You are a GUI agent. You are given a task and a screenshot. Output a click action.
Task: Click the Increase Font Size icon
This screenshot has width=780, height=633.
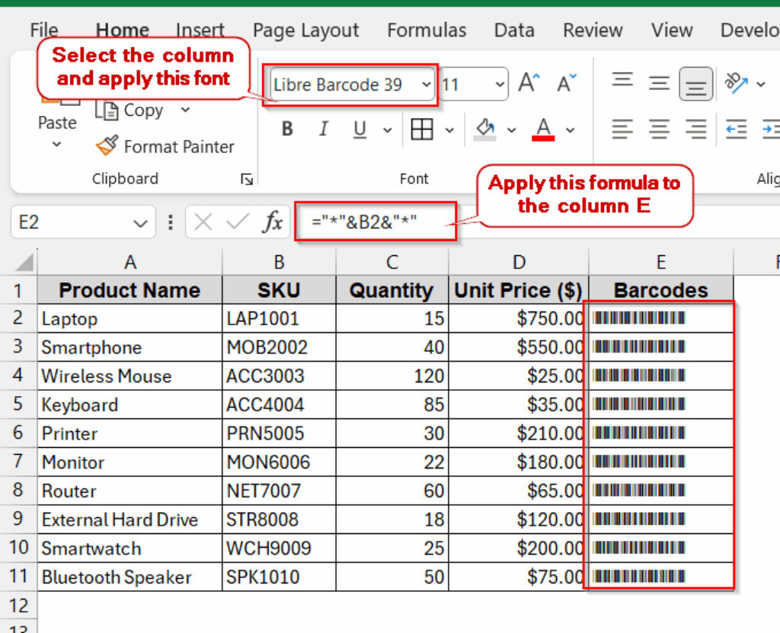coord(528,84)
